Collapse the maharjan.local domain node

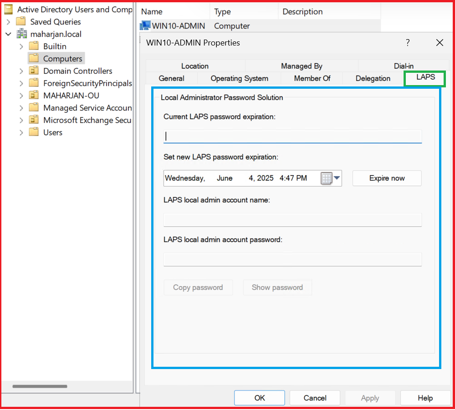tap(8, 34)
